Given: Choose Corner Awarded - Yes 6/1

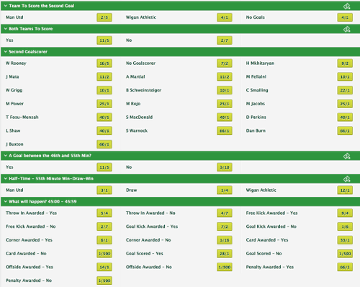Looking at the screenshot, I should click(104, 240).
